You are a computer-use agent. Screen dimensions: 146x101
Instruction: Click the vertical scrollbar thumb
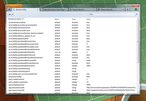138,42
